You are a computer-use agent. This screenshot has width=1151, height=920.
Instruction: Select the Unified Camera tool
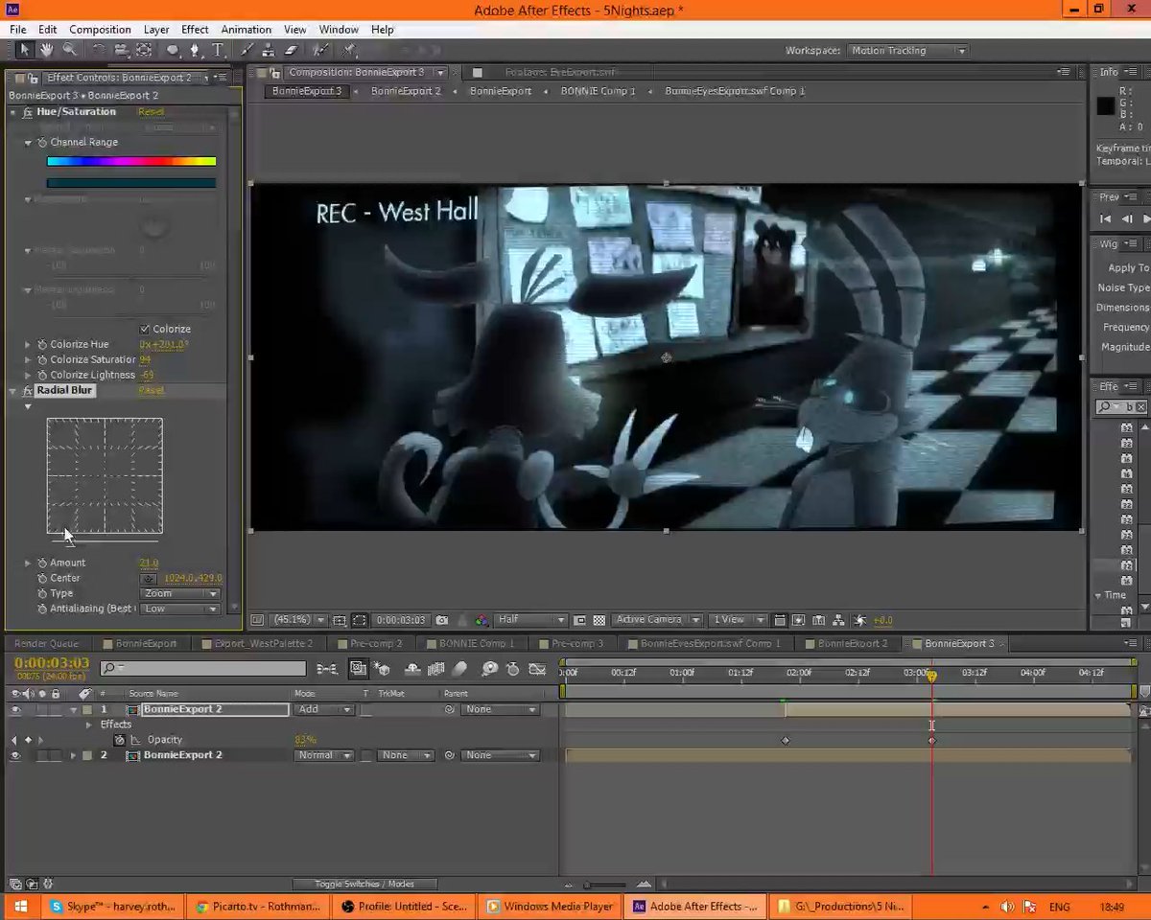click(x=121, y=50)
